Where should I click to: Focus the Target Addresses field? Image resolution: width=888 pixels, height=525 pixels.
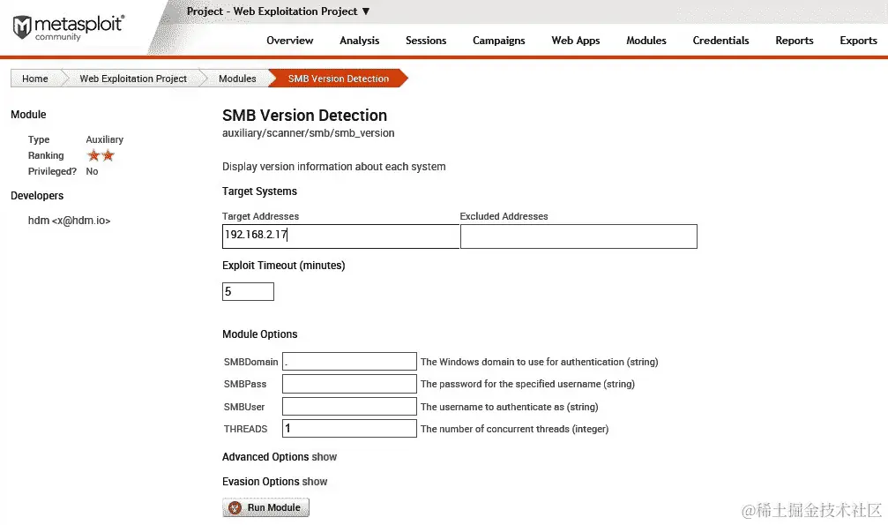pyautogui.click(x=340, y=236)
